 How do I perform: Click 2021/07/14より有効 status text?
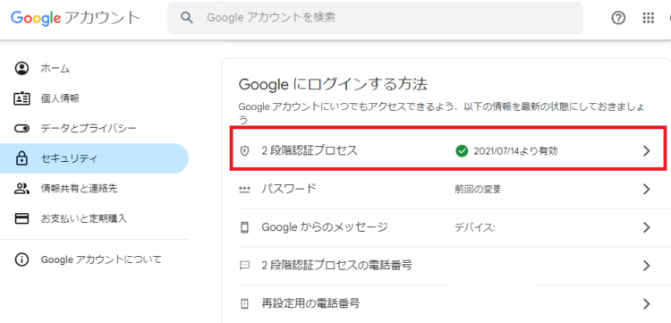[x=515, y=151]
